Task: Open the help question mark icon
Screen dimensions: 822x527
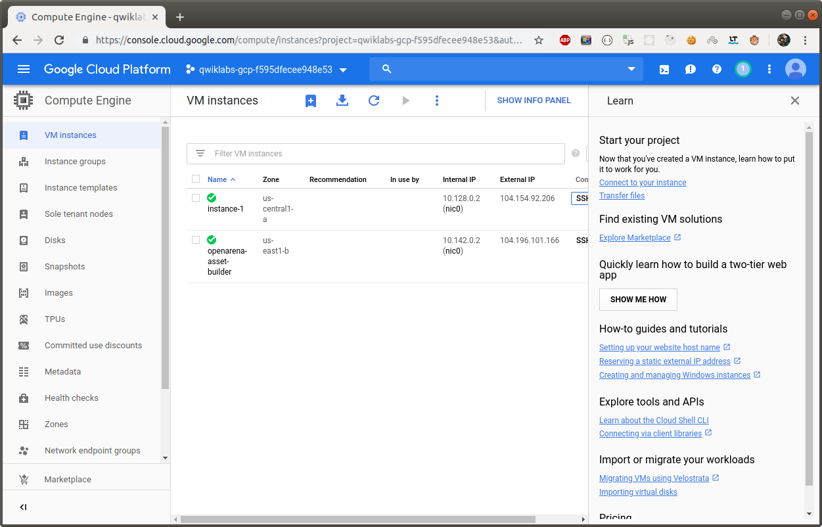Action: pyautogui.click(x=717, y=69)
